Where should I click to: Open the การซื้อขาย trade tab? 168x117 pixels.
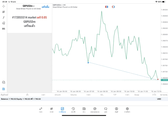(x=62, y=110)
